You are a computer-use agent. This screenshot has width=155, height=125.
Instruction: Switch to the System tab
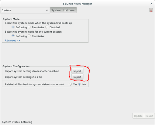coord(56,10)
